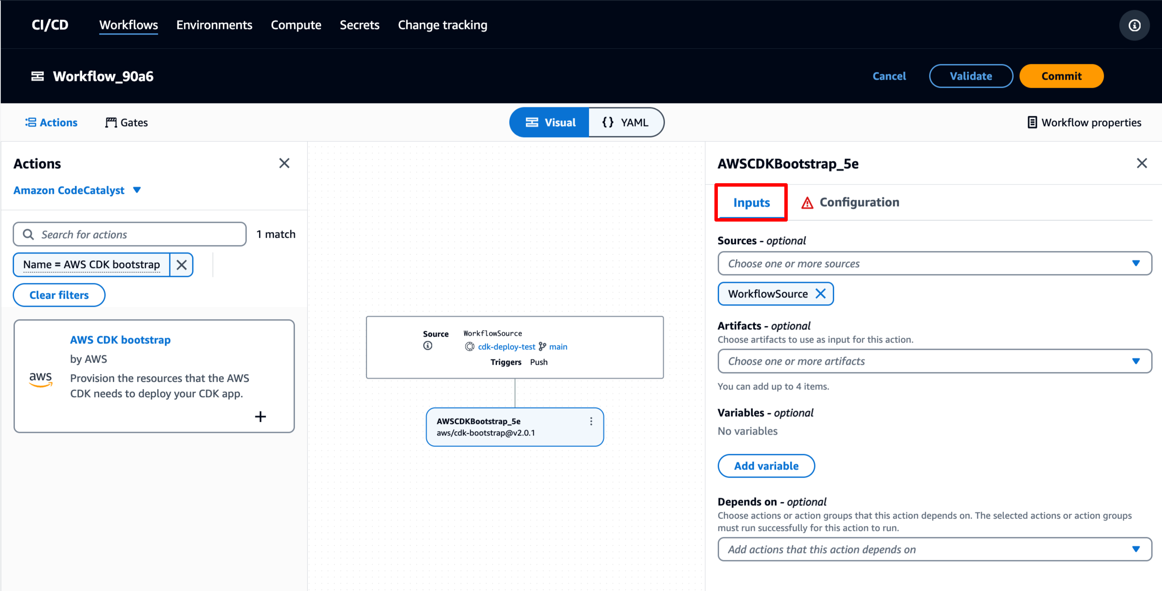Click the aws/cdk-bootstrap@v2.0.1 version text
This screenshot has width=1162, height=591.
click(486, 433)
